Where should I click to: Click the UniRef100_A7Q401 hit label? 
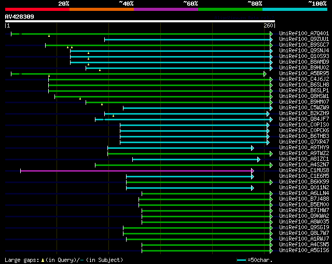pyautogui.click(x=304, y=33)
